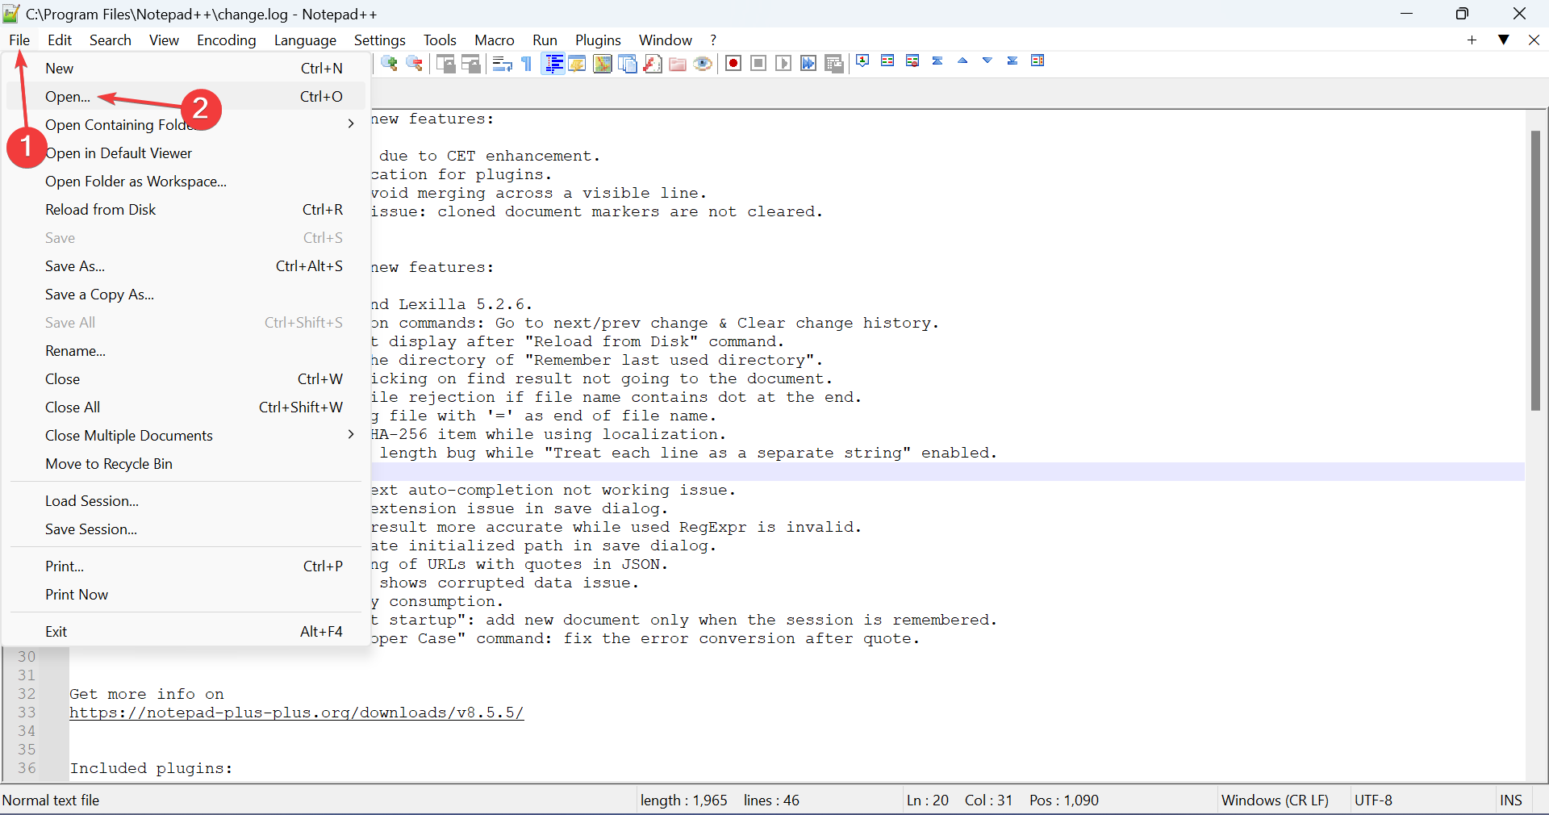Open the notepad-plus-plus.org downloads link
Image resolution: width=1549 pixels, height=815 pixels.
click(297, 713)
